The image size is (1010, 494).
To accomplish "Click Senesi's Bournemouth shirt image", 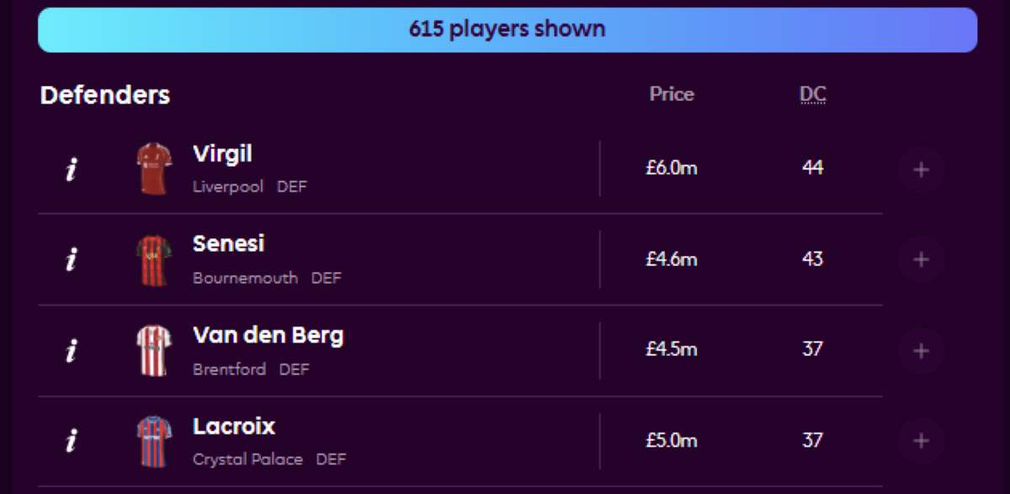I will [x=154, y=260].
